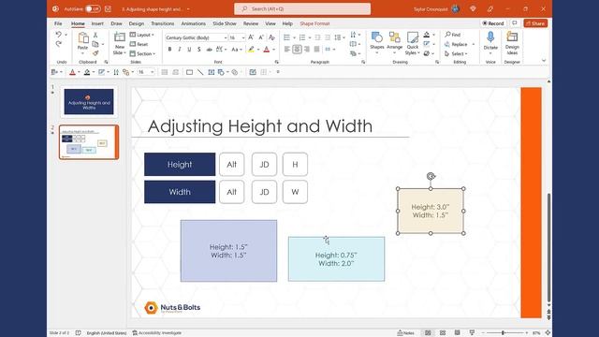This screenshot has width=599, height=337.
Task: Apply text shadow with the S icon
Action: (x=199, y=50)
